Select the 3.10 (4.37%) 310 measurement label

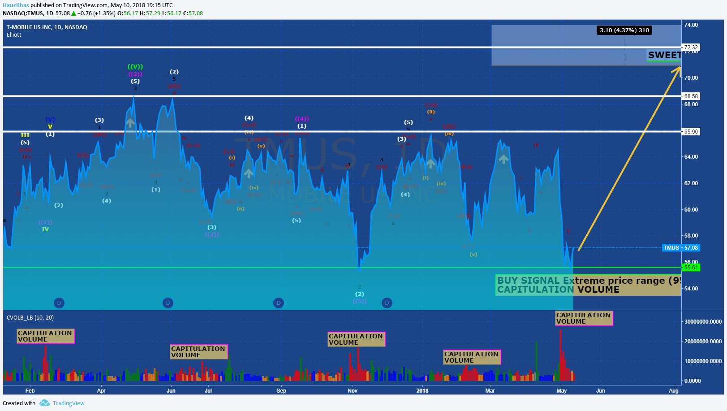click(x=624, y=30)
